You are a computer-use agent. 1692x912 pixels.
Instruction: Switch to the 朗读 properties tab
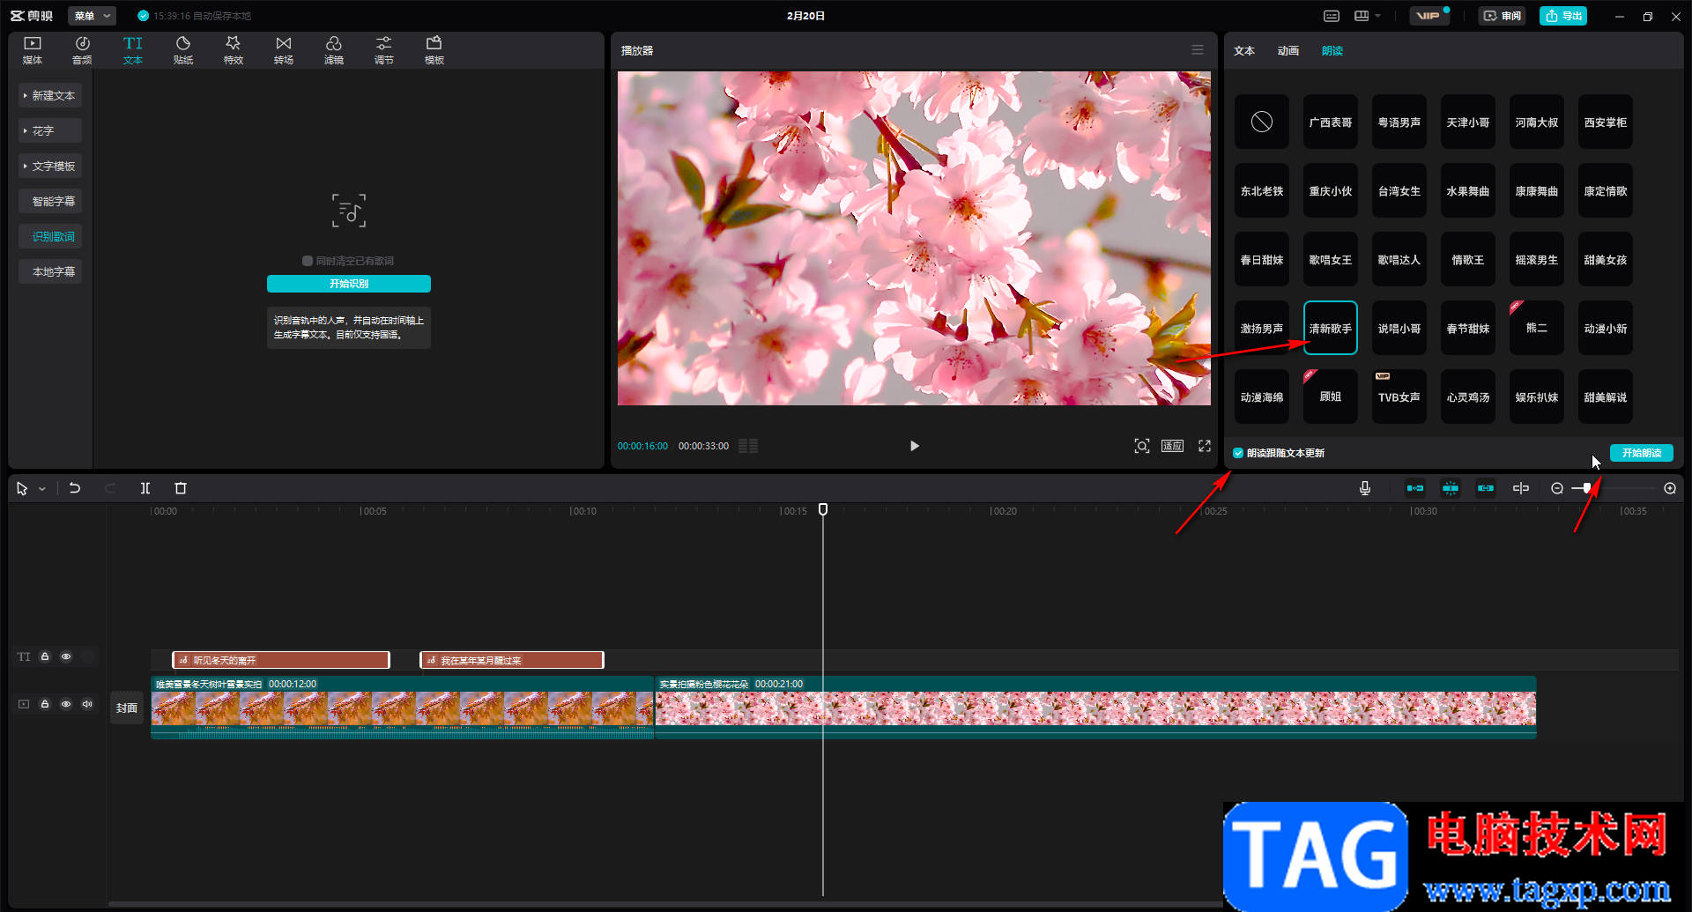(1332, 51)
